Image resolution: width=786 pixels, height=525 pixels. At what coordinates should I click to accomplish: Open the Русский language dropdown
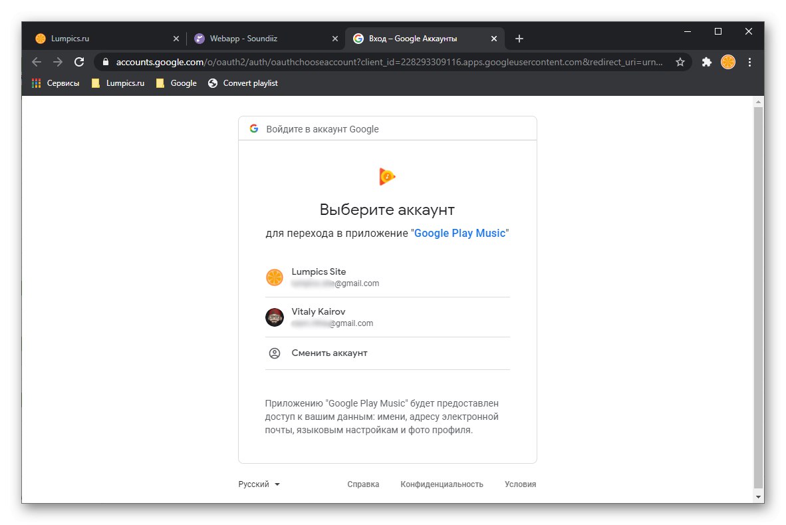[259, 484]
